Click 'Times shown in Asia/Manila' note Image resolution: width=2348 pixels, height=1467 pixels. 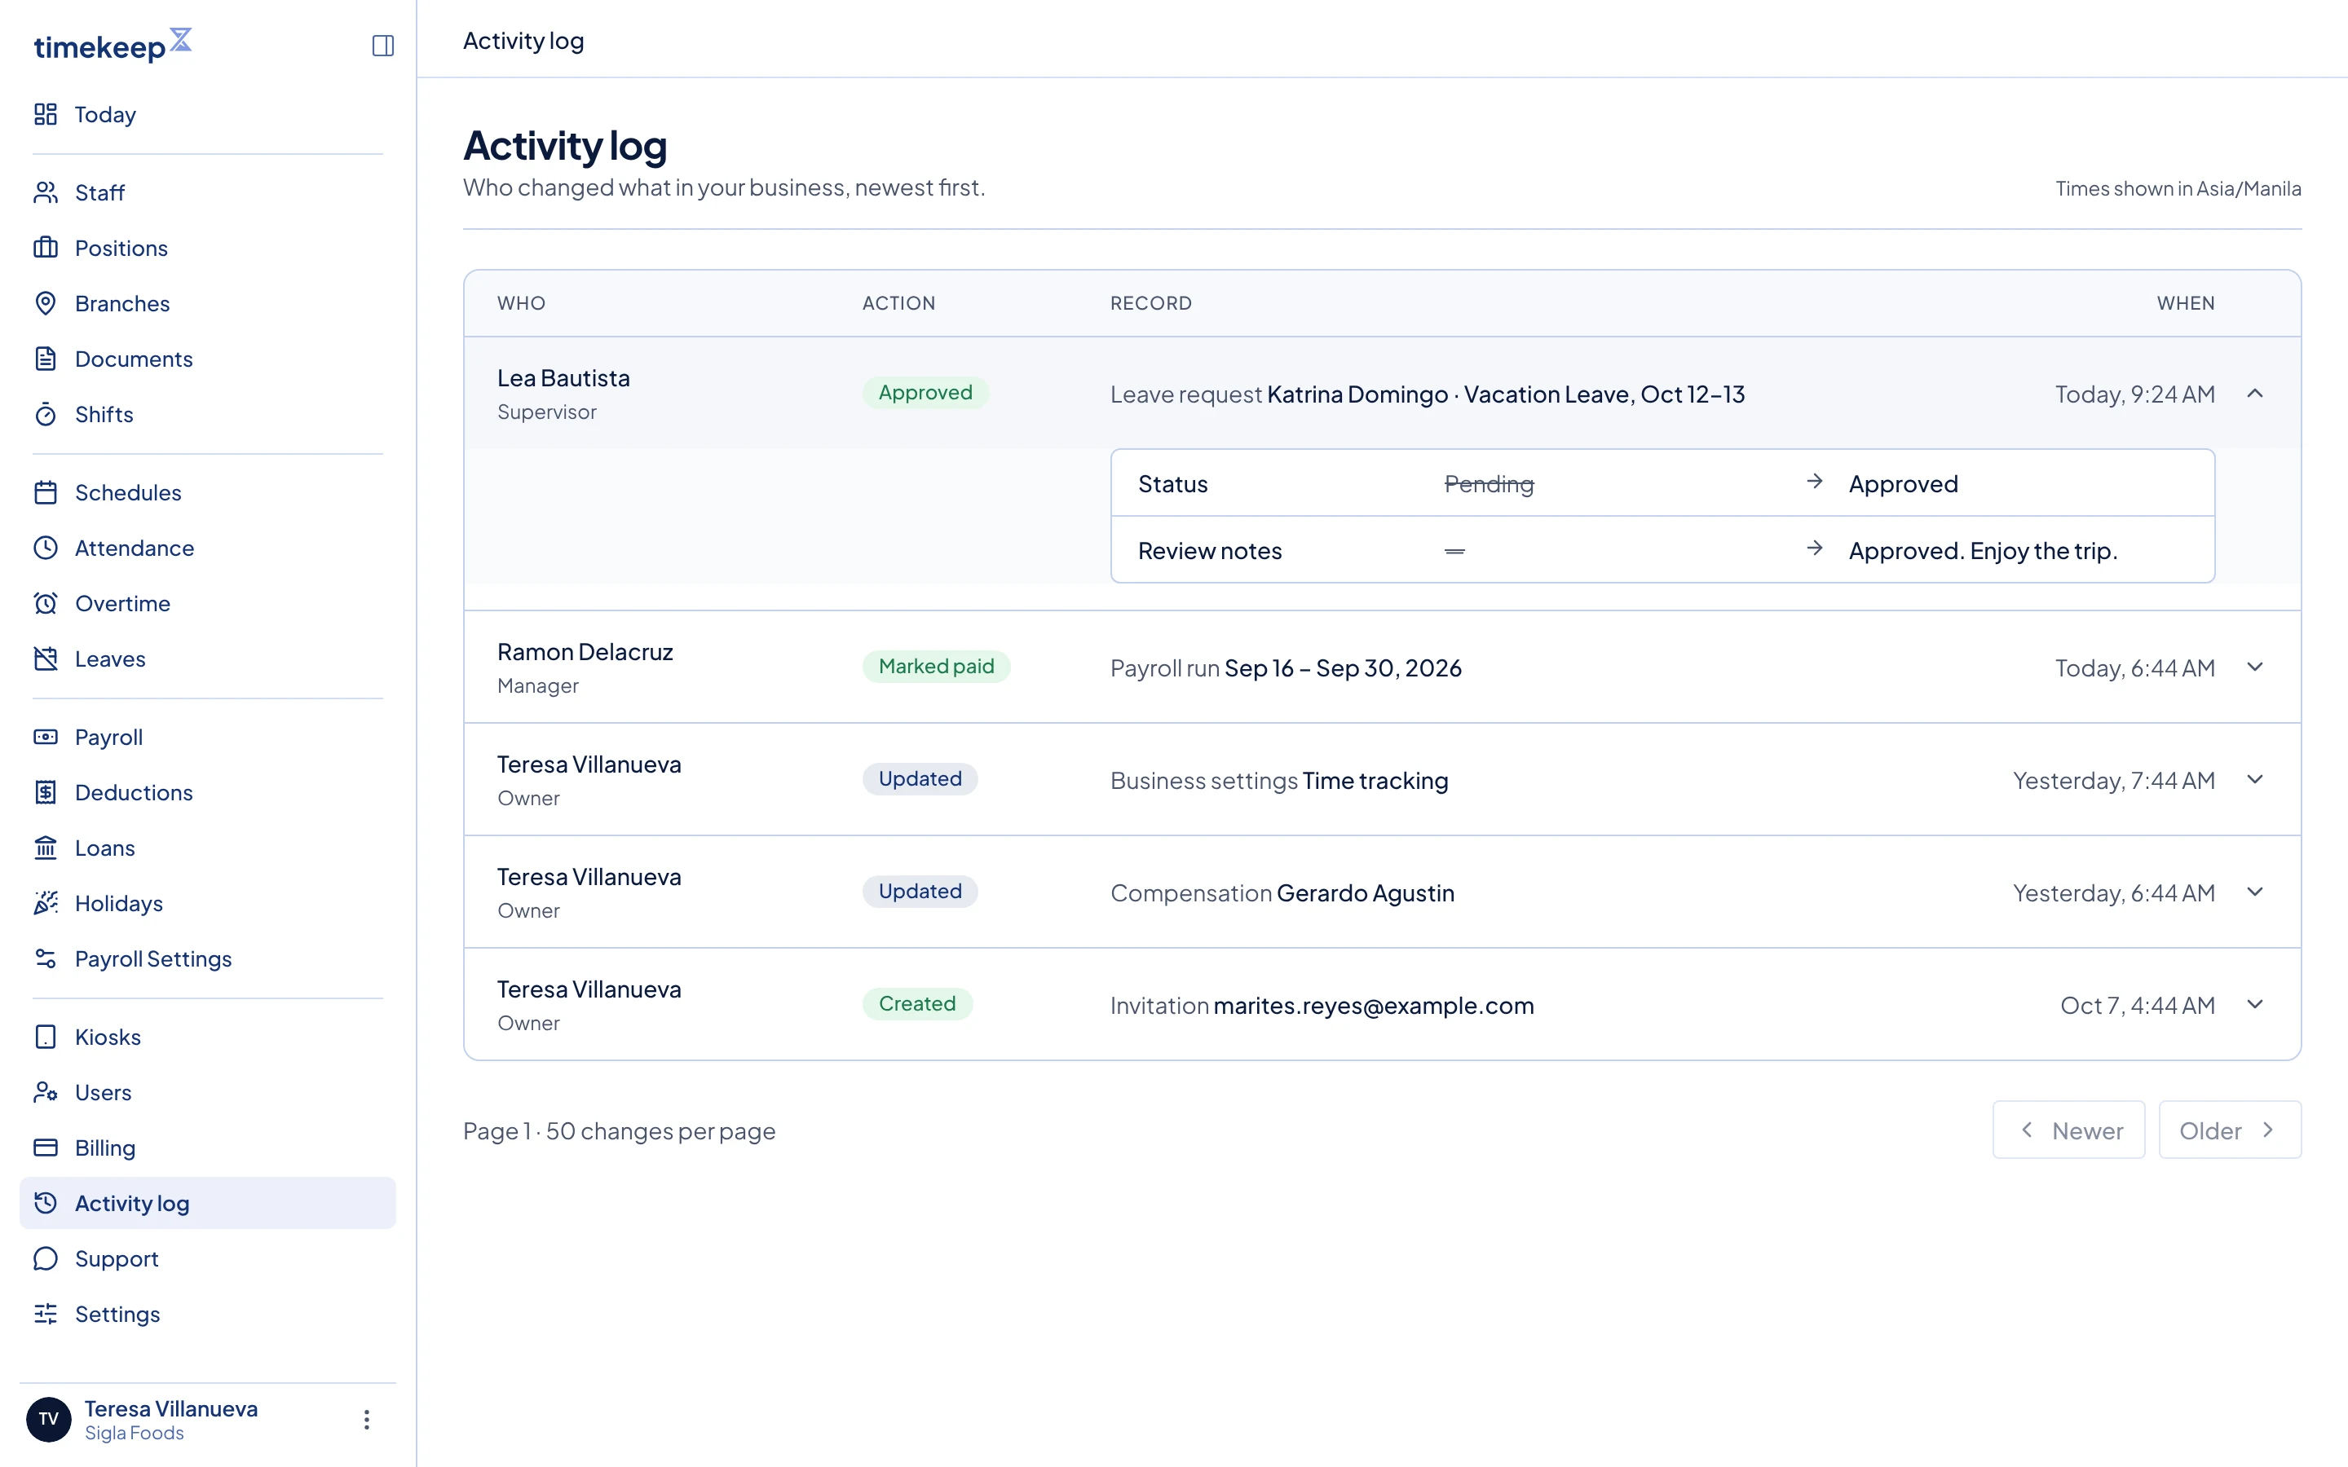(x=2178, y=188)
